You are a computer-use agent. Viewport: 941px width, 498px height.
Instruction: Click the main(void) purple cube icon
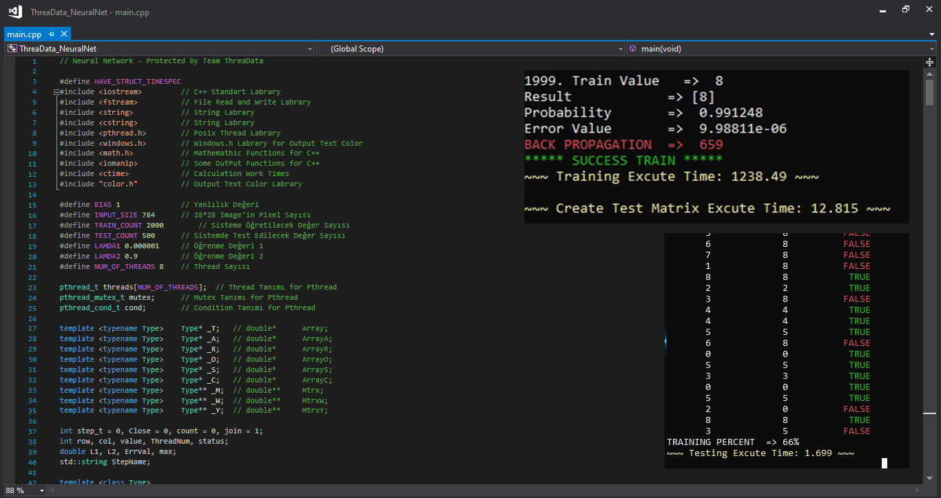[632, 49]
